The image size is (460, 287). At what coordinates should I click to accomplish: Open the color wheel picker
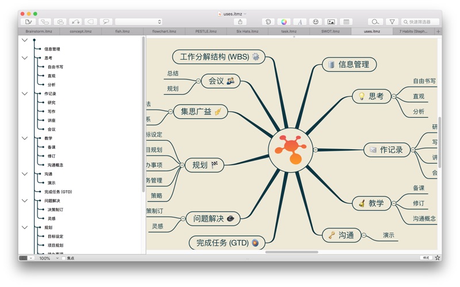(x=283, y=22)
